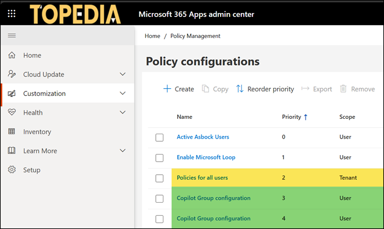This screenshot has height=229, width=384.
Task: Expand the Health chevron
Action: click(x=123, y=112)
